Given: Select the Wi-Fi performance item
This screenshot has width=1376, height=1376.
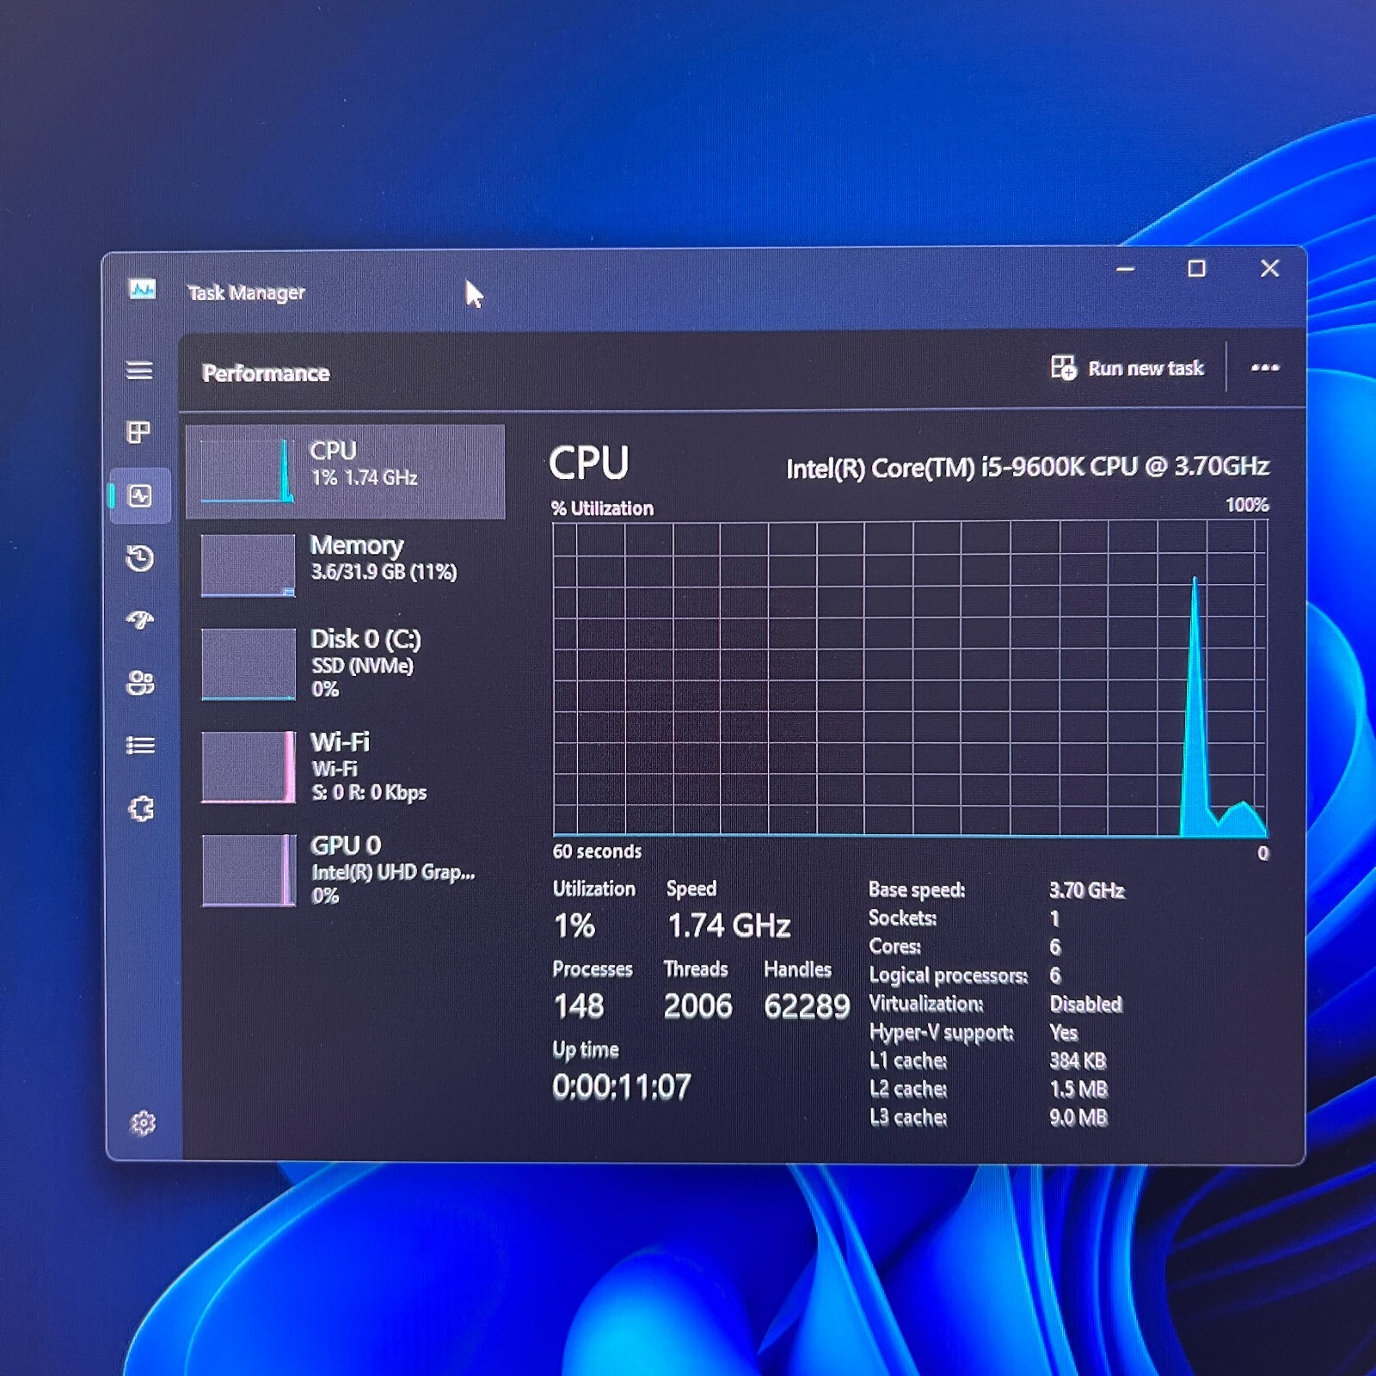Looking at the screenshot, I should [x=346, y=766].
